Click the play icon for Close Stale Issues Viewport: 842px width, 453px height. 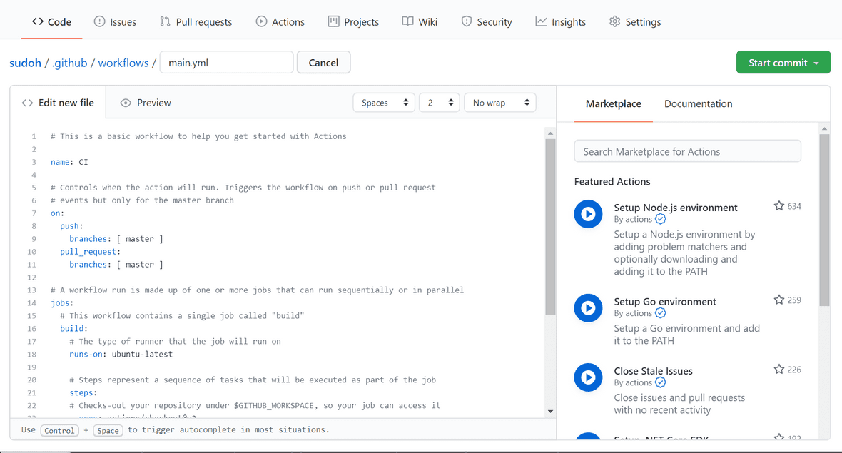588,377
